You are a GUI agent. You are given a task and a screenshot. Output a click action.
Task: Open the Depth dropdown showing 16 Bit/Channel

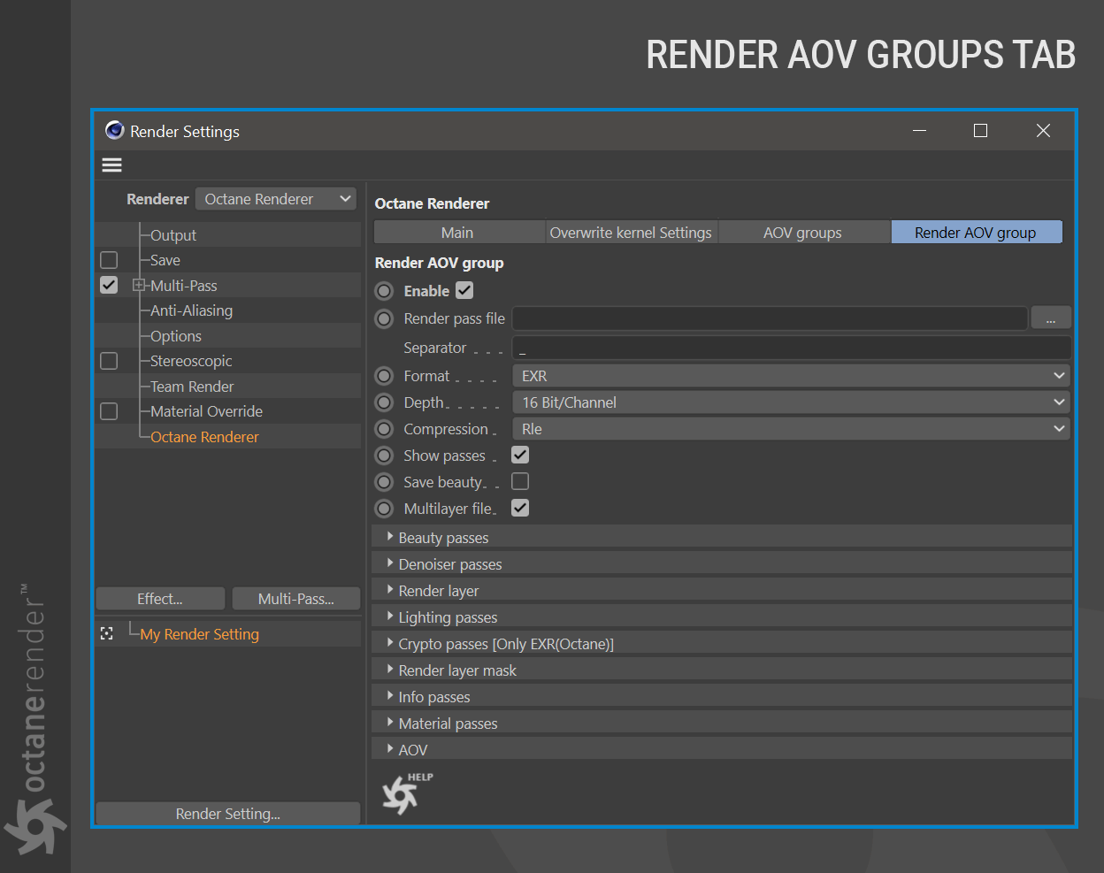point(791,402)
